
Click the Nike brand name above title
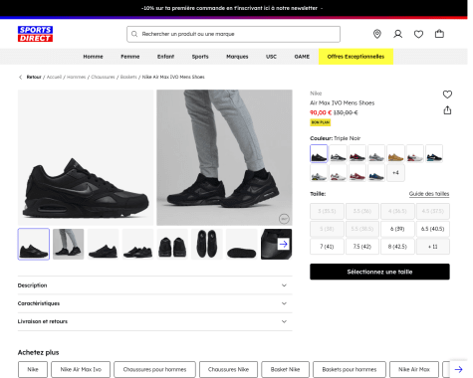point(316,94)
